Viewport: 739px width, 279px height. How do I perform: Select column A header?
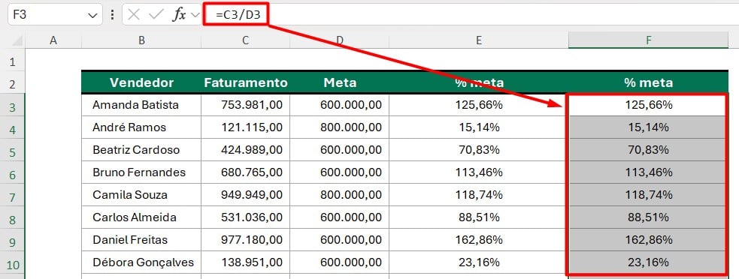click(x=53, y=40)
